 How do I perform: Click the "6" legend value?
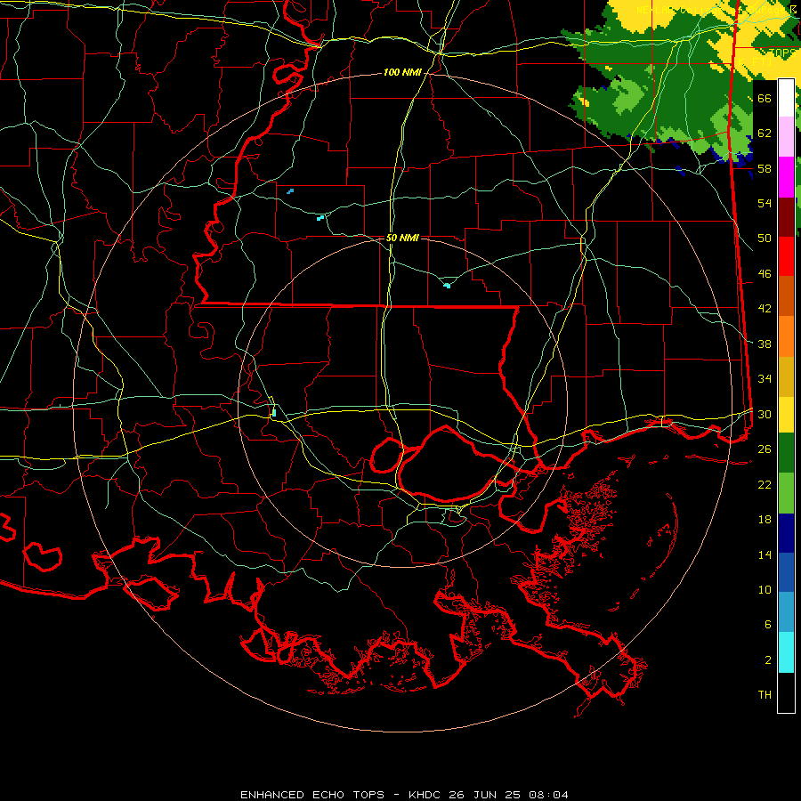coord(767,625)
